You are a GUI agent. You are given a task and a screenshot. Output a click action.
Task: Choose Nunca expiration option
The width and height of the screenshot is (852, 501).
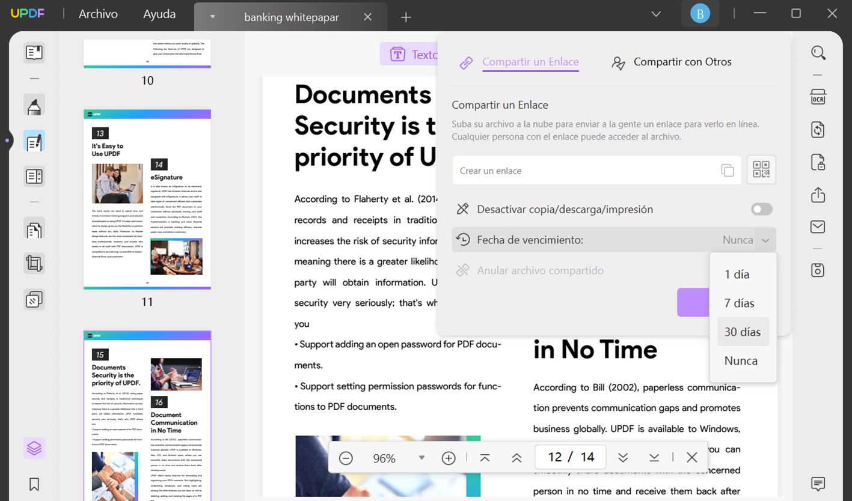pos(743,360)
